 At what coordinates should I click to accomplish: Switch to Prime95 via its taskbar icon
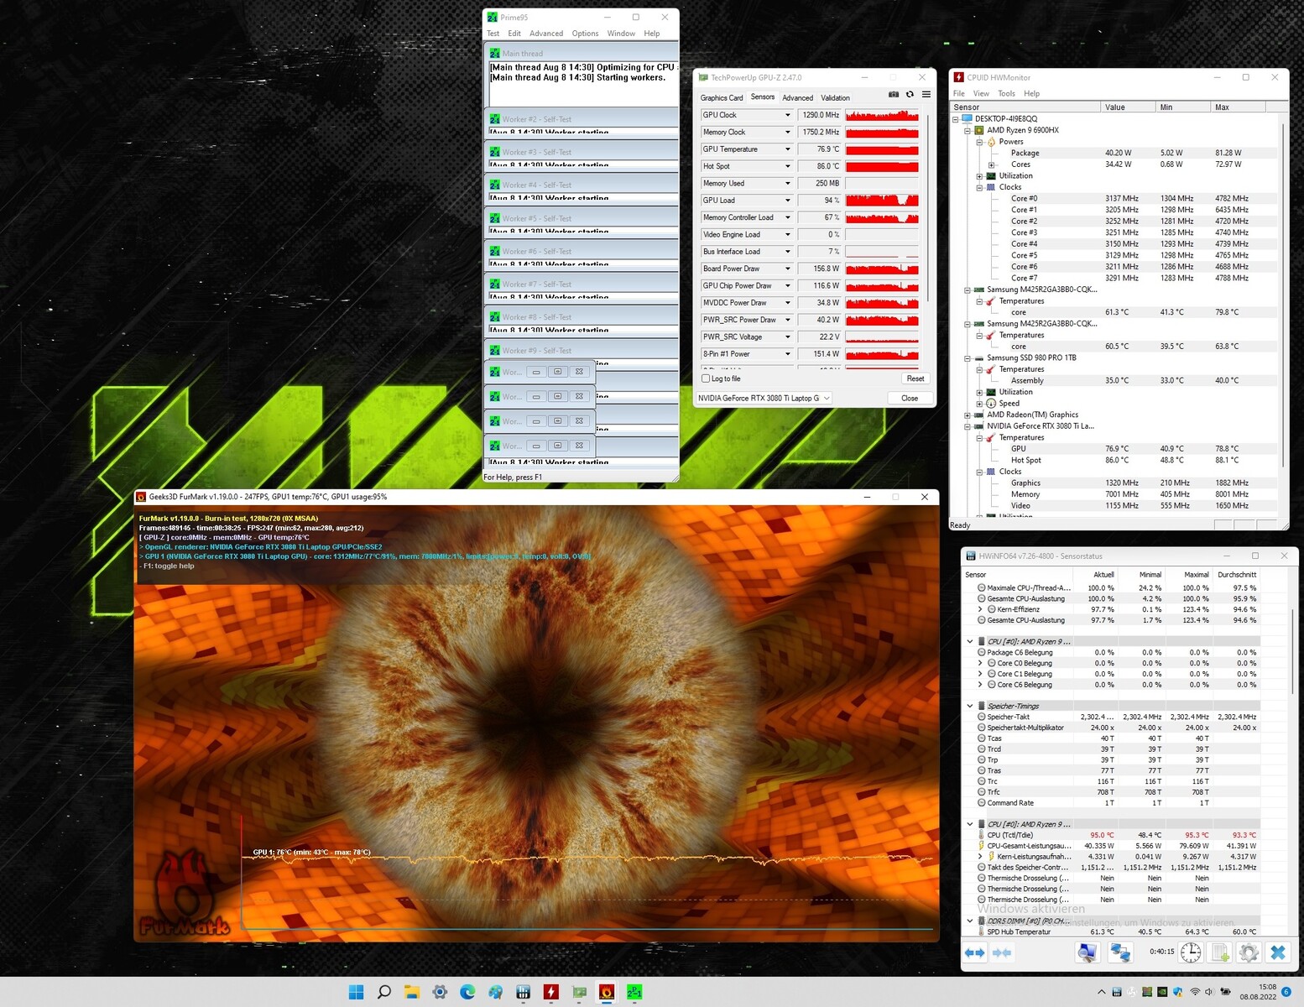click(x=634, y=992)
